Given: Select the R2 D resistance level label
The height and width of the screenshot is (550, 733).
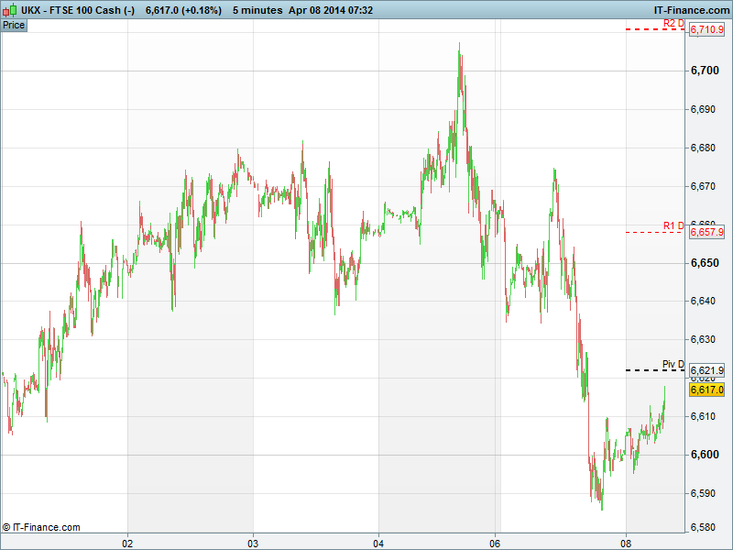Looking at the screenshot, I should (673, 23).
